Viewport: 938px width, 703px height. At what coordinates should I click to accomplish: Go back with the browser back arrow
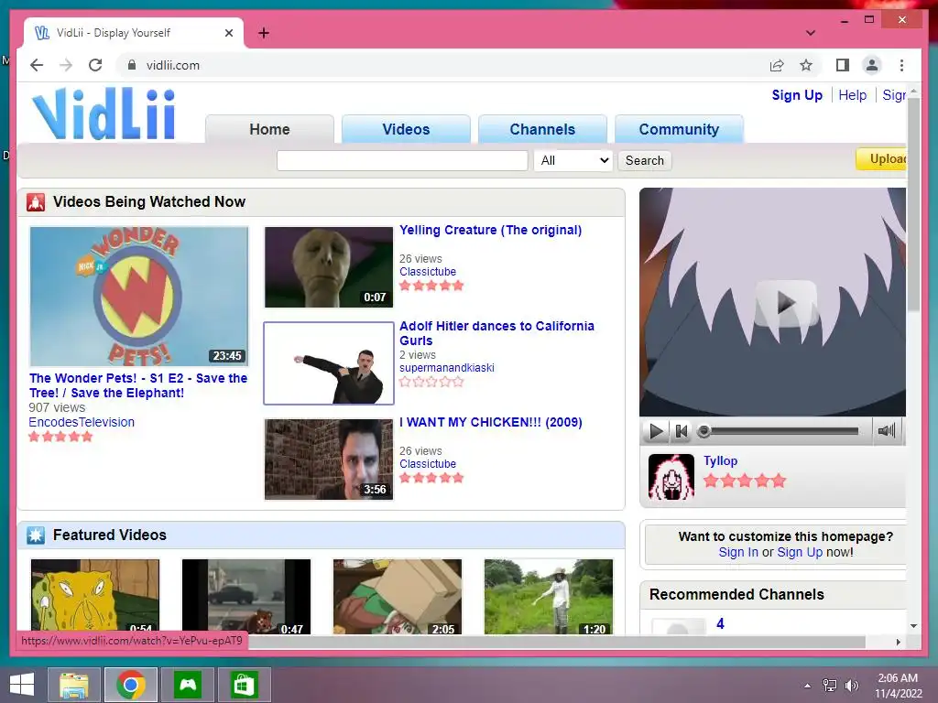37,65
